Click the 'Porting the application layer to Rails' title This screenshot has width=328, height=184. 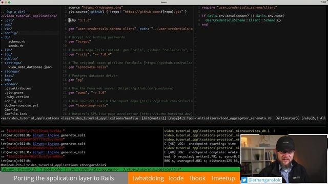coord(64,178)
